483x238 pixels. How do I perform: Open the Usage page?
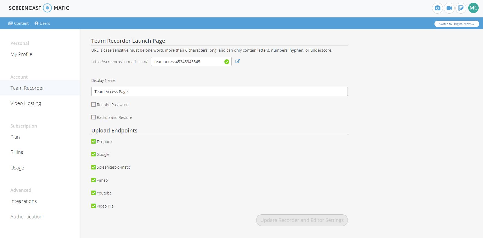pyautogui.click(x=17, y=168)
